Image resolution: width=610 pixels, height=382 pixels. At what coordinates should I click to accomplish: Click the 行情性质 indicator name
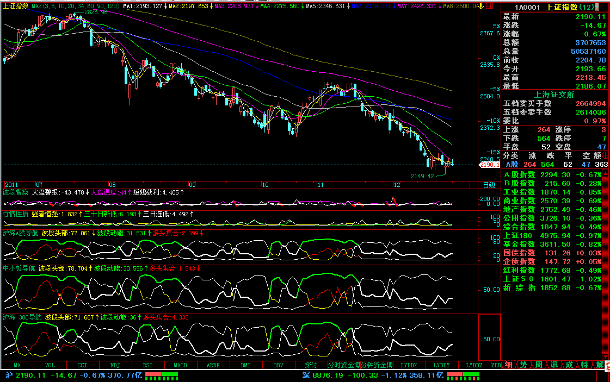(x=16, y=214)
